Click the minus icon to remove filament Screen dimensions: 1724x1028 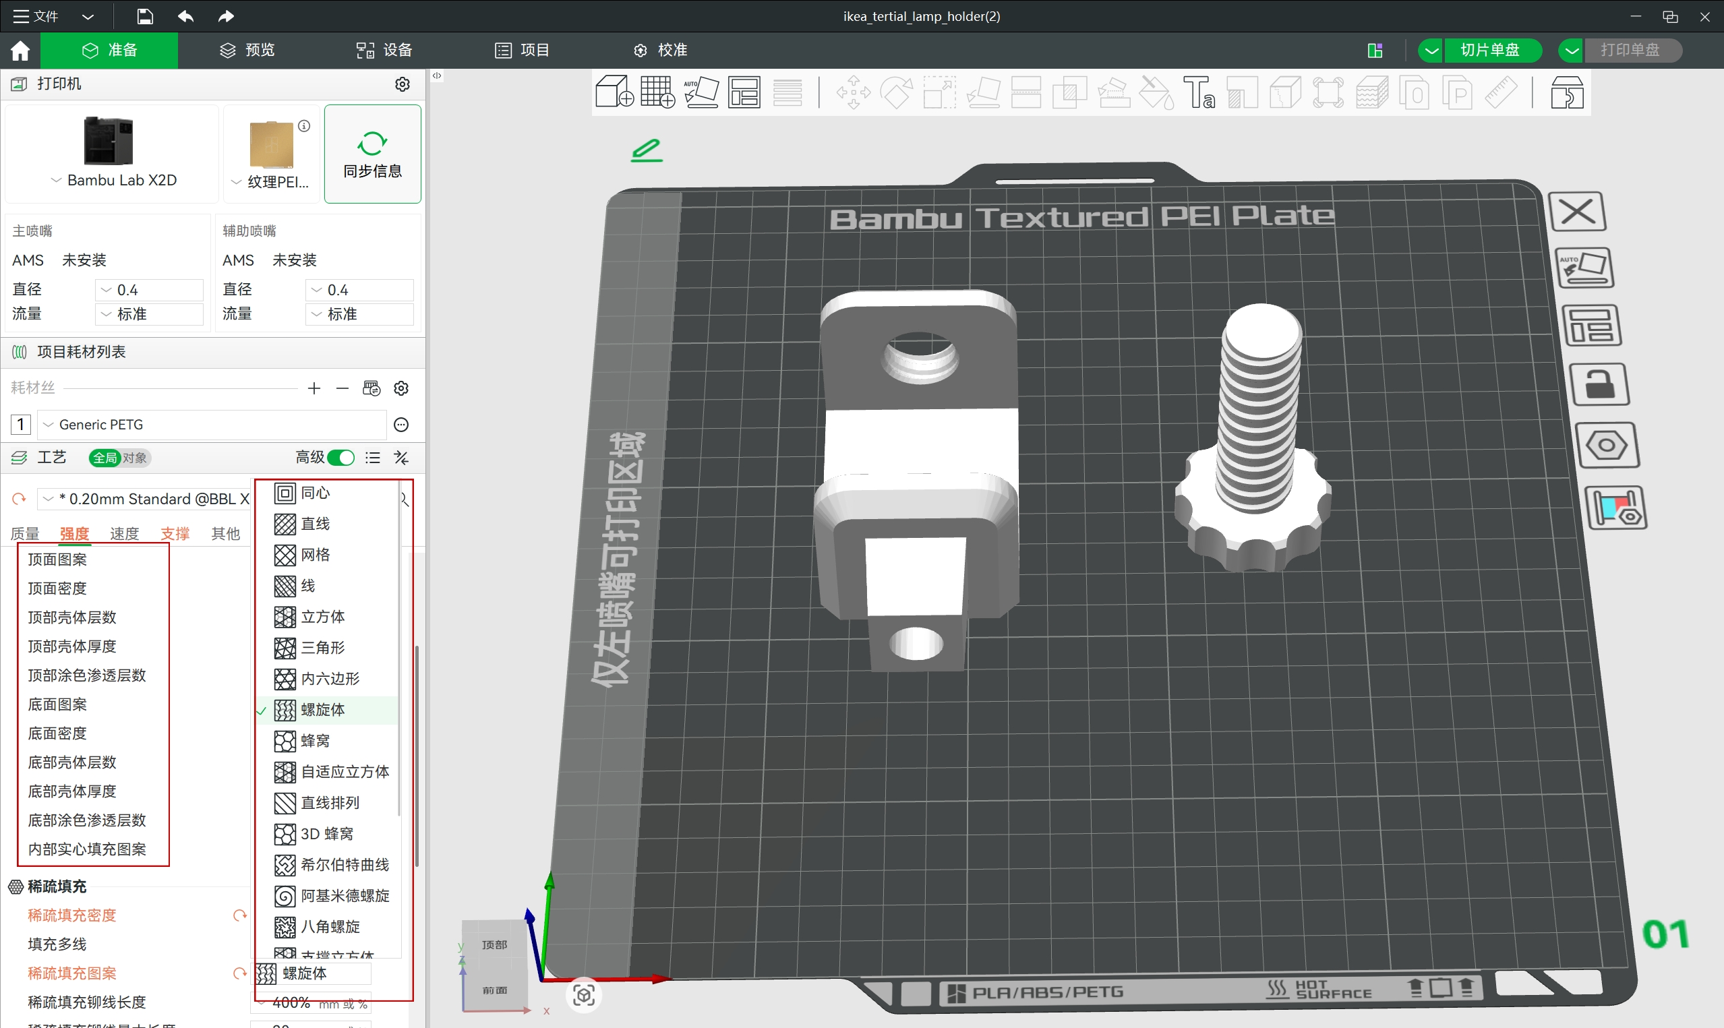342,388
